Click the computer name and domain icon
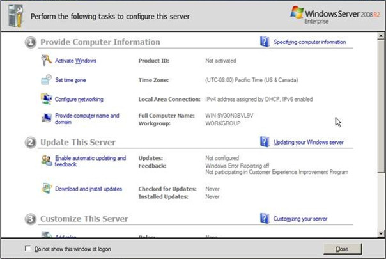Viewport: 386px width, 259px height. [x=46, y=118]
